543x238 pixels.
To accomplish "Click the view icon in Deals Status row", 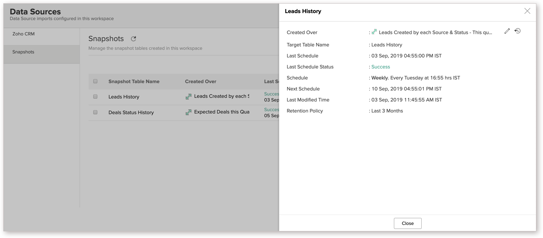I will [x=188, y=112].
